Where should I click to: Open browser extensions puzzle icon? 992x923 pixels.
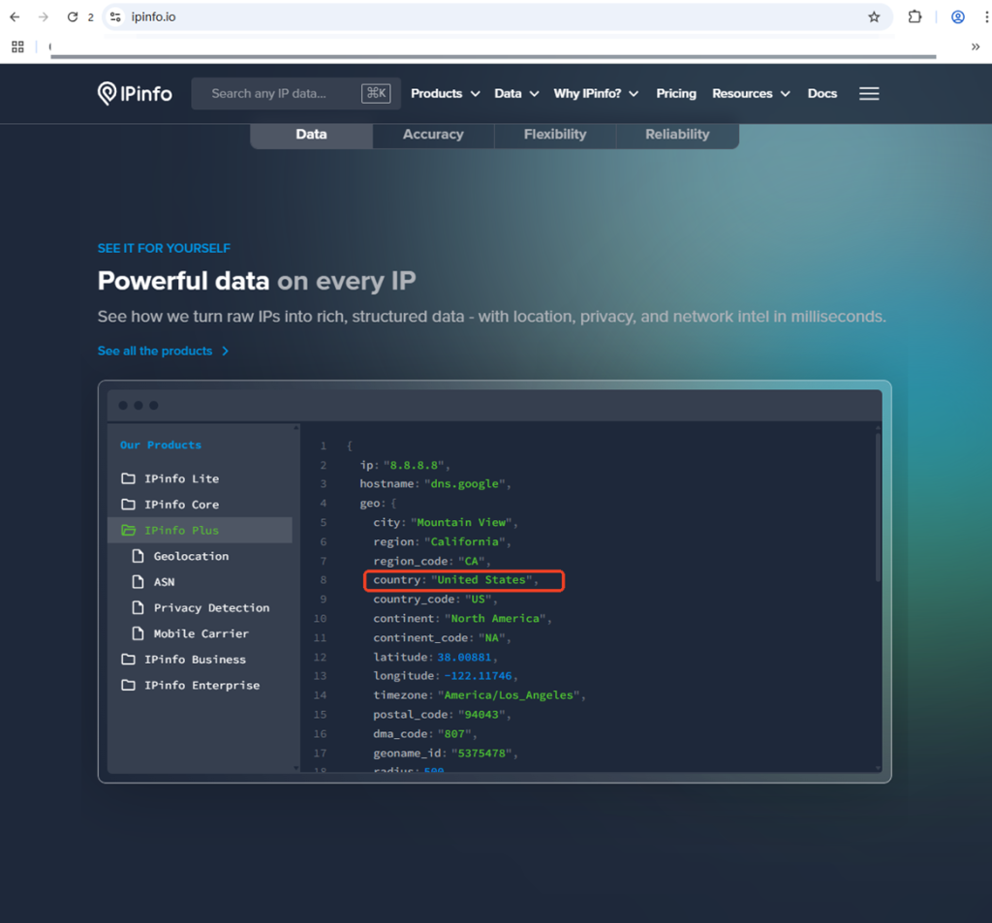pyautogui.click(x=914, y=17)
